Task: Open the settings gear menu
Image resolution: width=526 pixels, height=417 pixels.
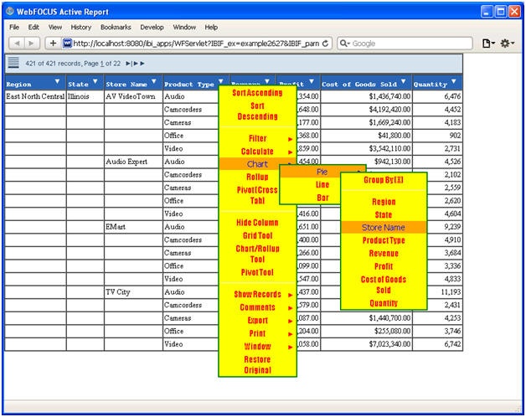Action: click(507, 44)
